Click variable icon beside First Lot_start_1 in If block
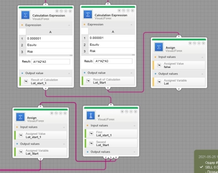The height and width of the screenshot is (173, 218). click(x=91, y=133)
